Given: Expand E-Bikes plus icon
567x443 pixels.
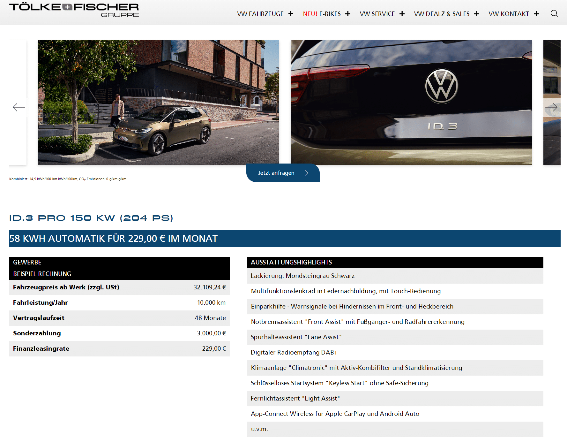Looking at the screenshot, I should point(348,14).
